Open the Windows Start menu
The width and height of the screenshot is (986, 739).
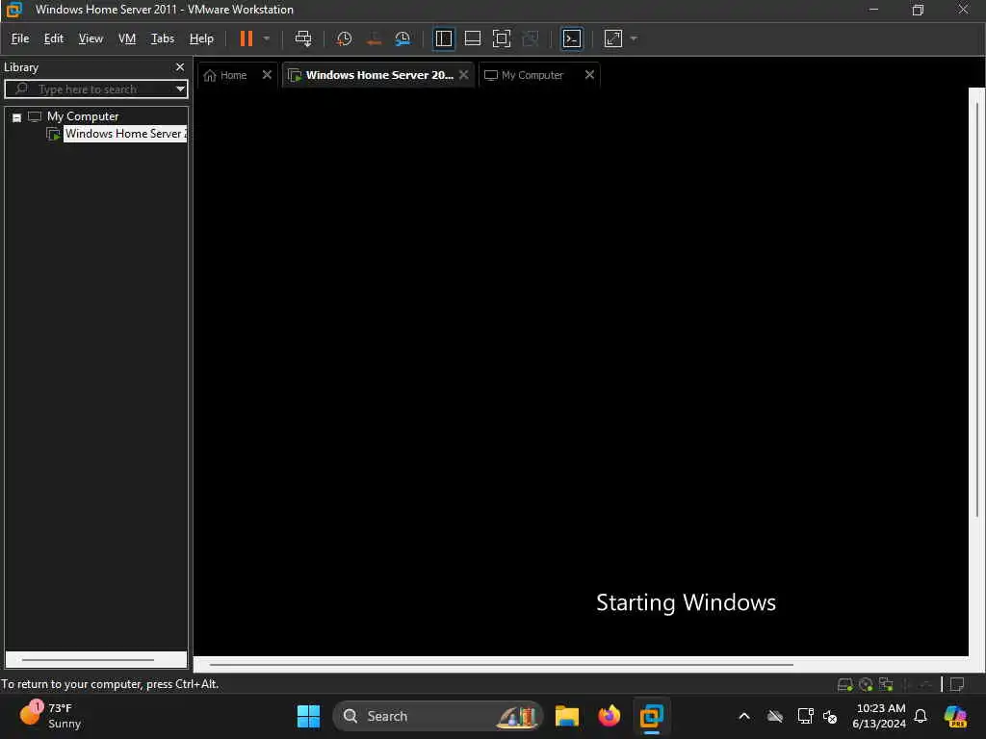click(x=308, y=716)
